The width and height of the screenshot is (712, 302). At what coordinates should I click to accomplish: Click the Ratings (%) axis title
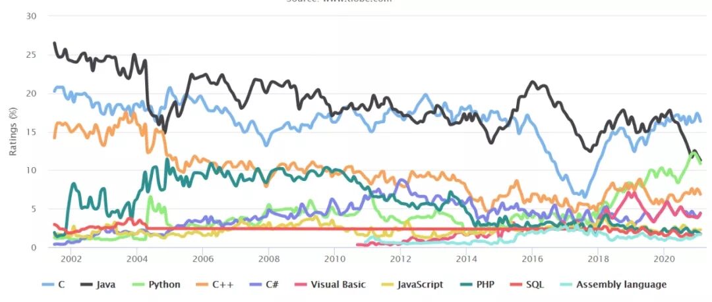(13, 131)
